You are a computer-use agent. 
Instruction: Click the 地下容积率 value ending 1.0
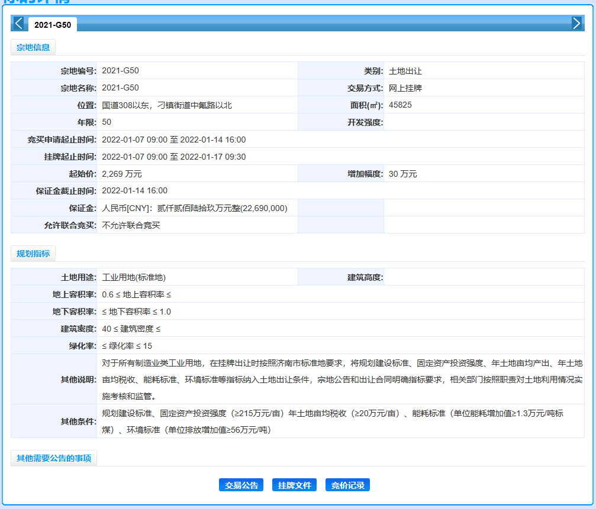tap(137, 312)
